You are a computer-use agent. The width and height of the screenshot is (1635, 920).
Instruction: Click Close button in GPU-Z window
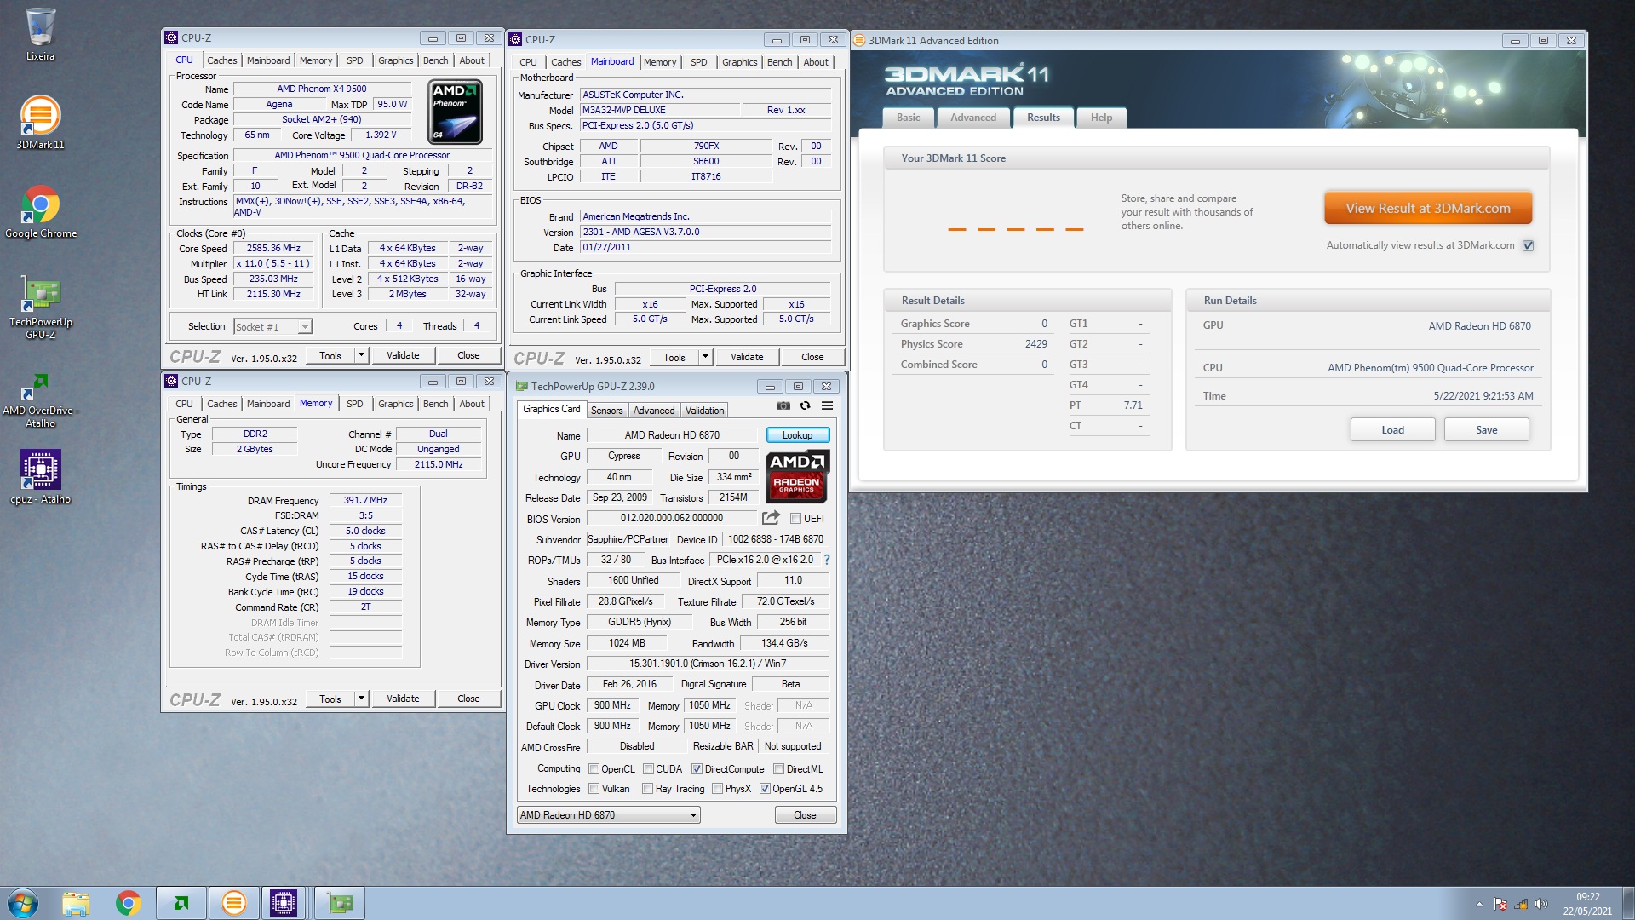tap(805, 815)
